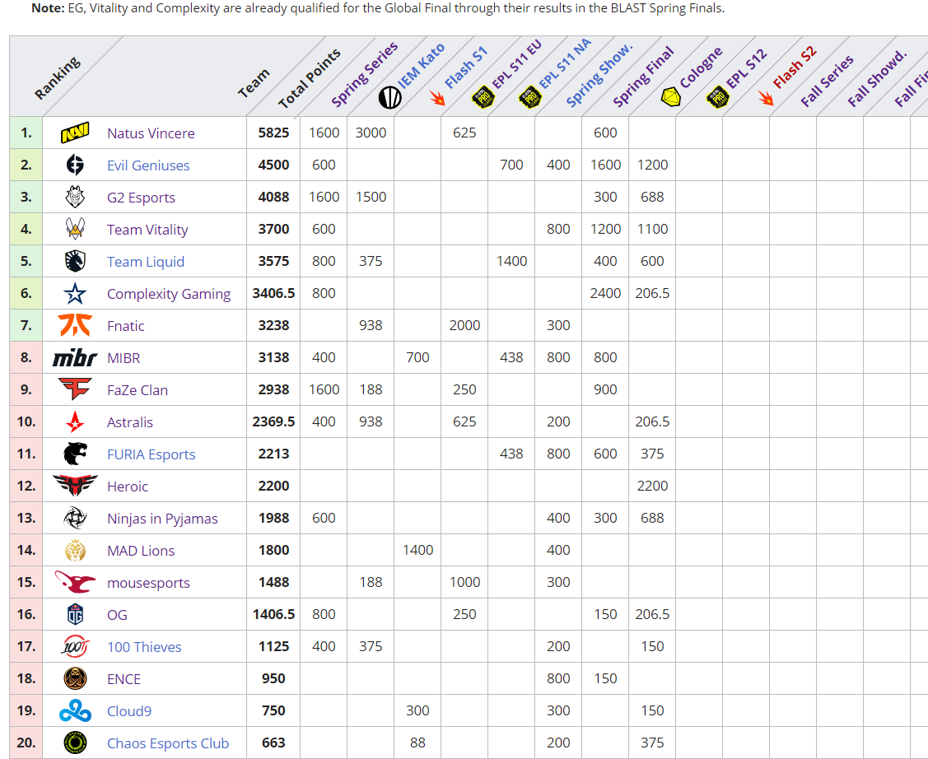The width and height of the screenshot is (928, 759).
Task: Click the FURIA Esports panther logo
Action: pos(75,454)
